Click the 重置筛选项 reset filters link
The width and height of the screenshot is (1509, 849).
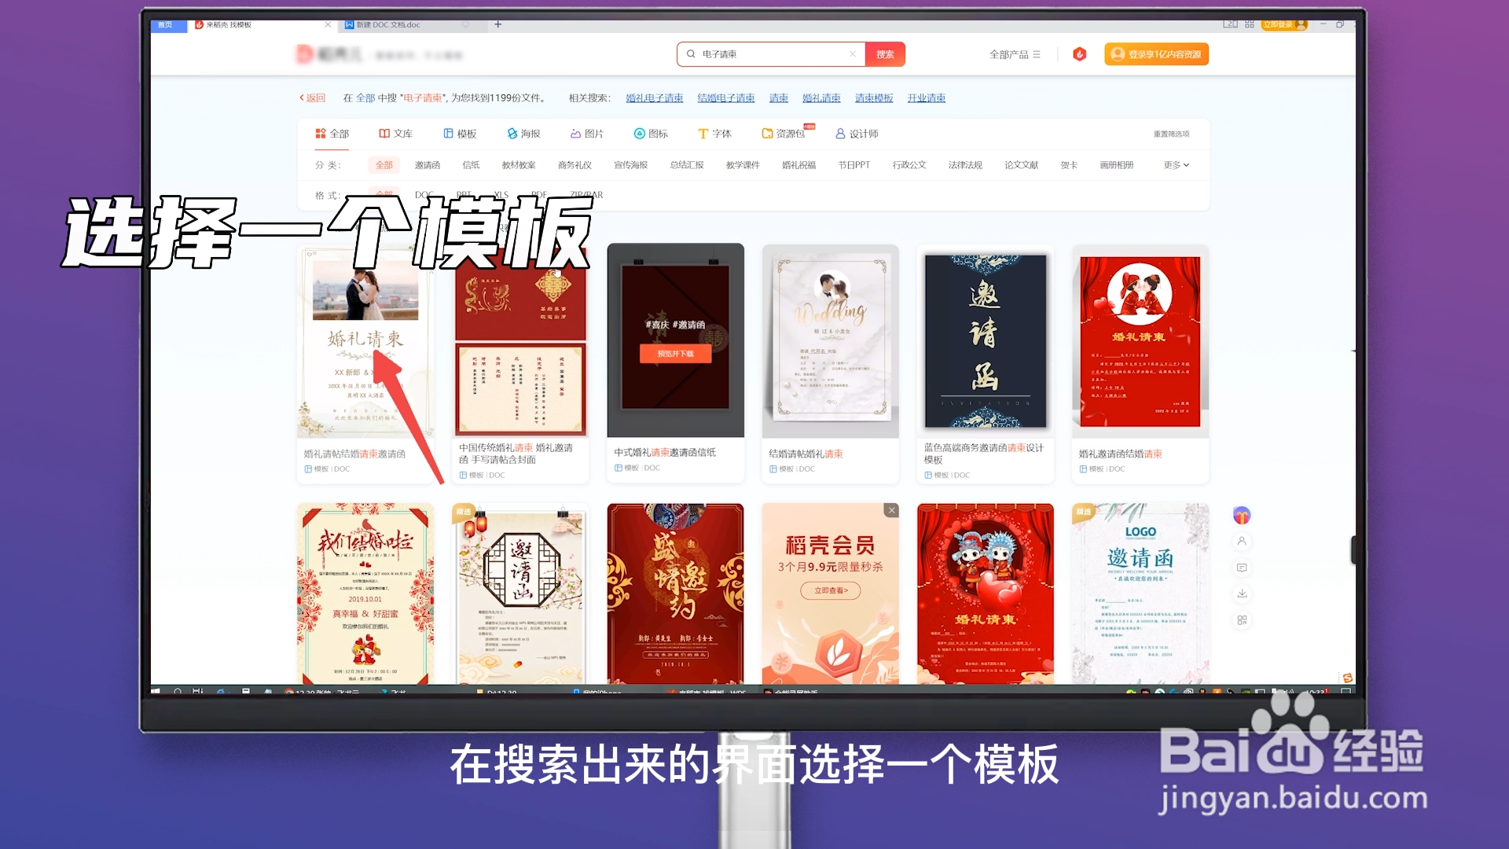point(1171,134)
